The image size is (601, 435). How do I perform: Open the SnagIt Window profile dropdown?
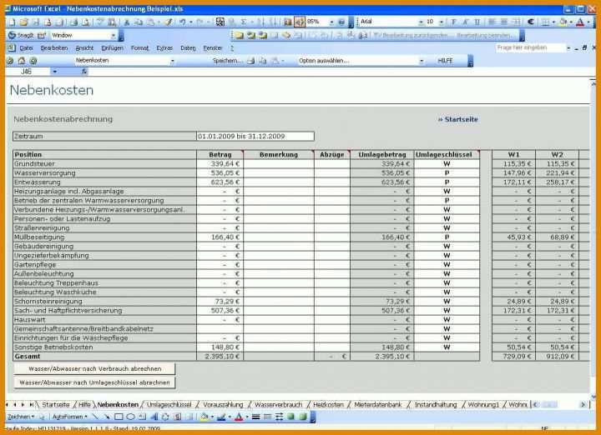113,36
